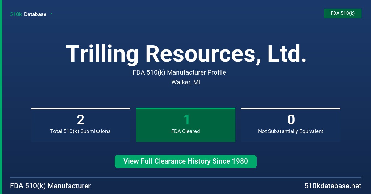
Task: Open the Not Substantially Equivalent card
Action: coord(291,125)
